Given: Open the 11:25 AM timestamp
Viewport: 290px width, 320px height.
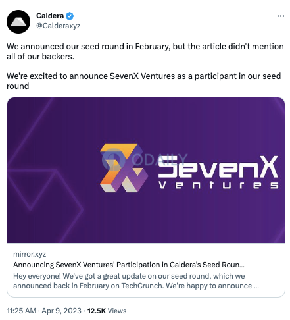Looking at the screenshot, I should click(x=21, y=311).
